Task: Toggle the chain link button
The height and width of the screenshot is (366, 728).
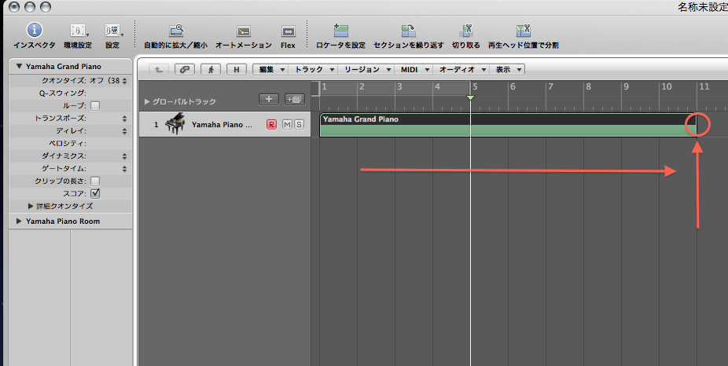Action: tap(185, 70)
